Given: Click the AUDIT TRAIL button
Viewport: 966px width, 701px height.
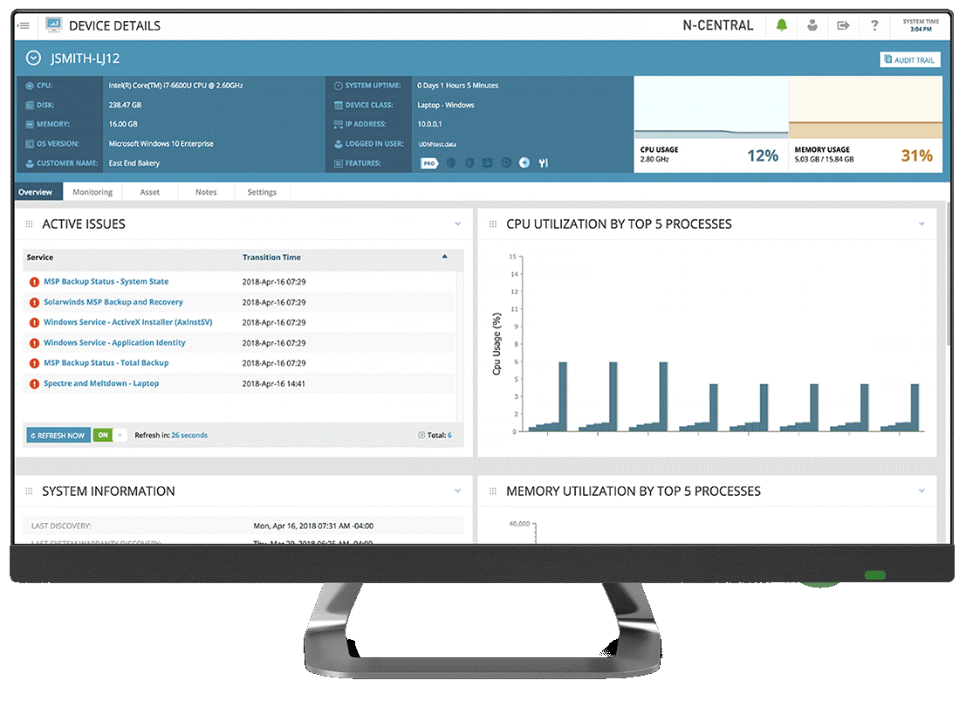Looking at the screenshot, I should coord(910,58).
